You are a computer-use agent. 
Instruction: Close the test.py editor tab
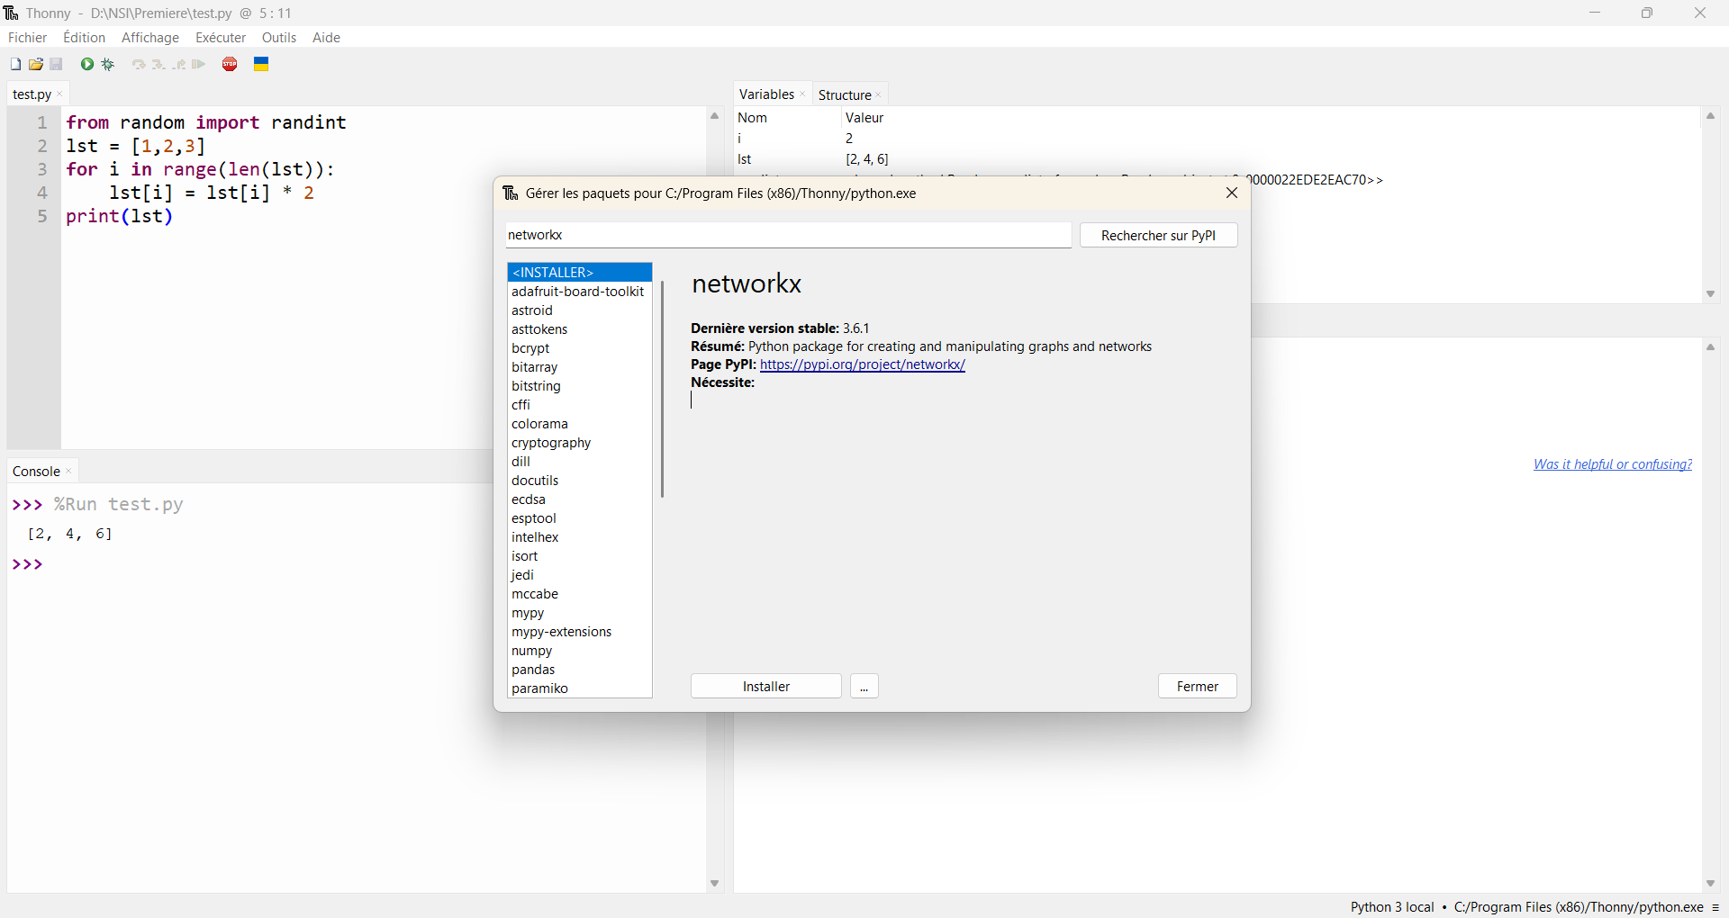pyautogui.click(x=60, y=94)
